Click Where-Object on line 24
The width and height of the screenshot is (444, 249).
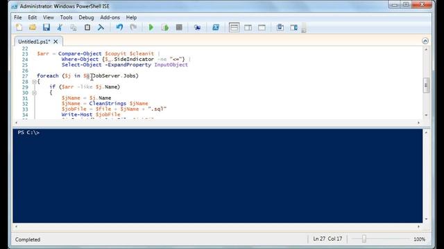pos(80,59)
